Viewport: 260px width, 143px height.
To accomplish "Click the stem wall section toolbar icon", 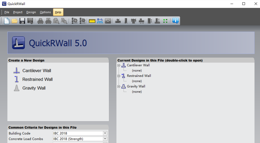I will pos(126,21).
